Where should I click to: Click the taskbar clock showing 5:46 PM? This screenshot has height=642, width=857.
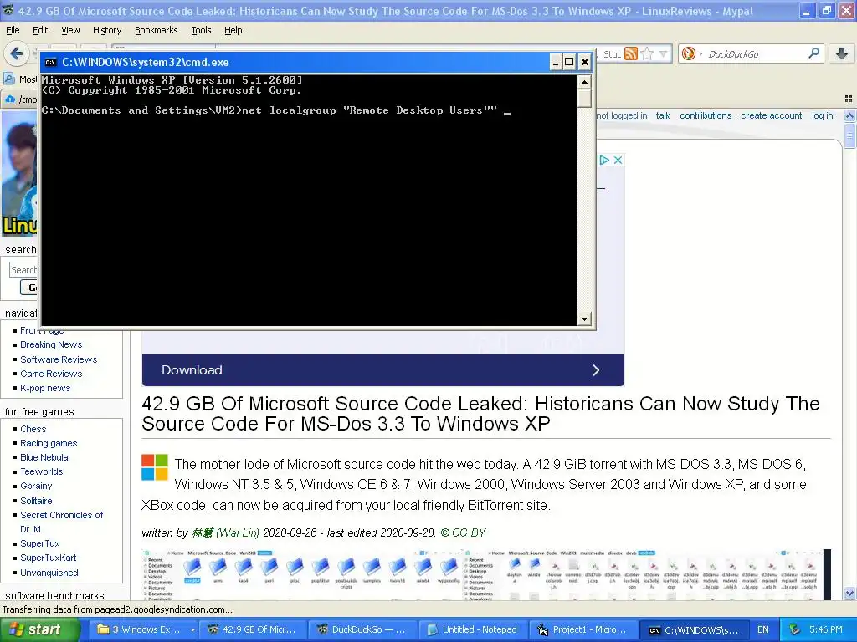(x=825, y=629)
